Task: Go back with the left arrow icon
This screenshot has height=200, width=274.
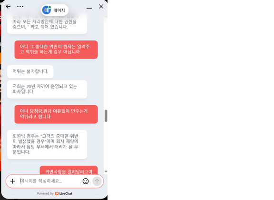Action: [x=8, y=7]
